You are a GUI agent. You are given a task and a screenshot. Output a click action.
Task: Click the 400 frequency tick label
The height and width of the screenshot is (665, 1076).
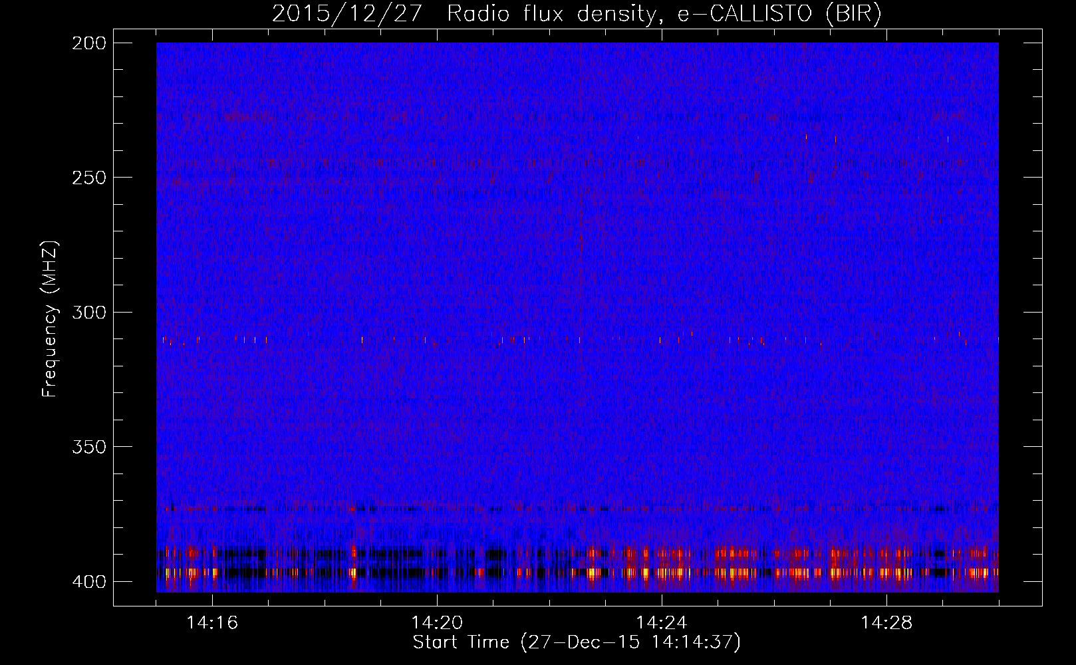coord(88,582)
